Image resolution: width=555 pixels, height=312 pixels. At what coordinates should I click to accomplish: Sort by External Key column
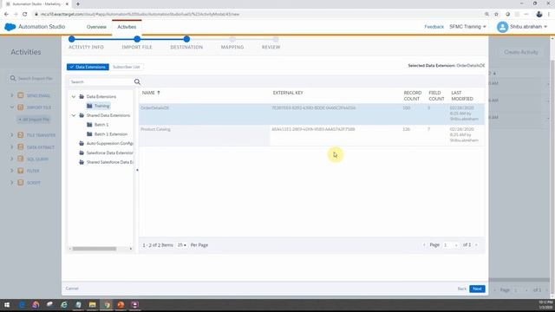(x=288, y=93)
